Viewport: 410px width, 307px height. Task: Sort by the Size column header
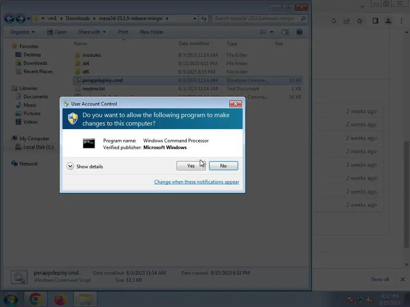tap(279, 43)
